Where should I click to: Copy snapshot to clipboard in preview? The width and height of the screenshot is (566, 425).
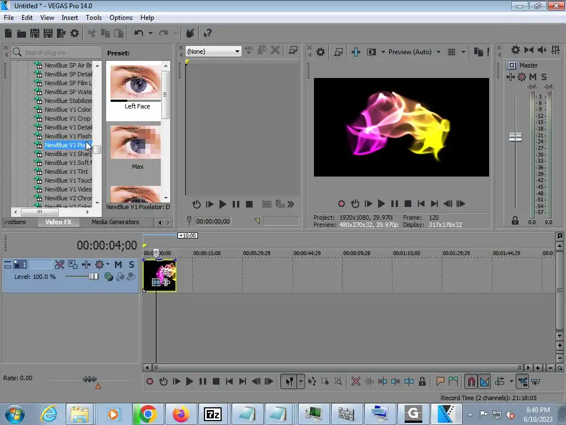coord(478,52)
